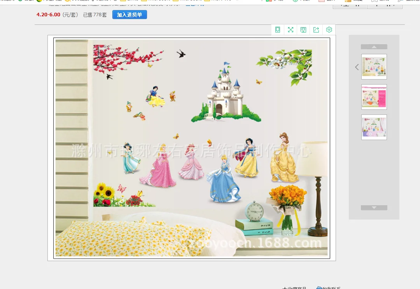Select the third thumbnail with purple bedding
The image size is (420, 289).
374,127
